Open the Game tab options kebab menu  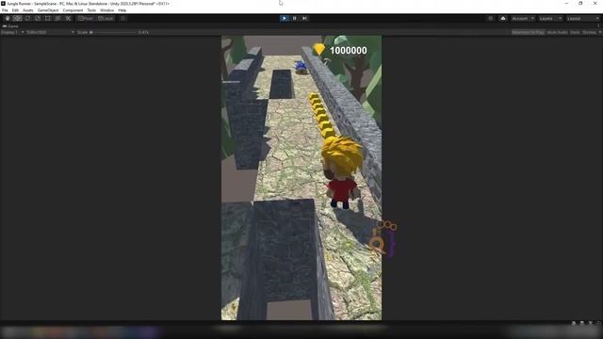(x=599, y=26)
